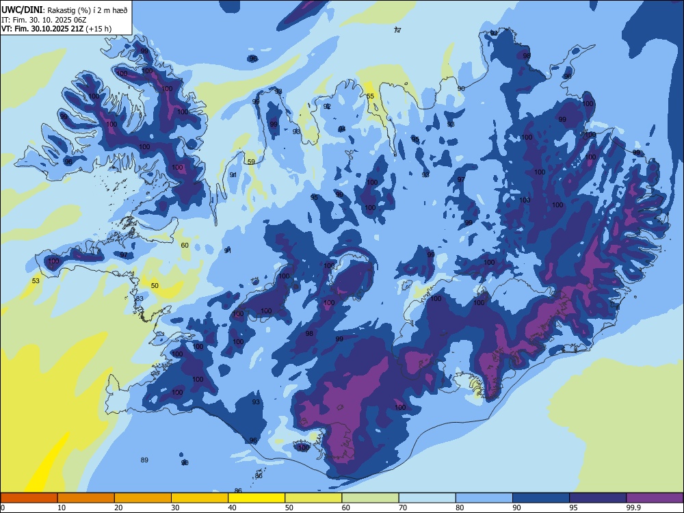
Task: Select the "40" label on the color scale
Action: click(233, 508)
